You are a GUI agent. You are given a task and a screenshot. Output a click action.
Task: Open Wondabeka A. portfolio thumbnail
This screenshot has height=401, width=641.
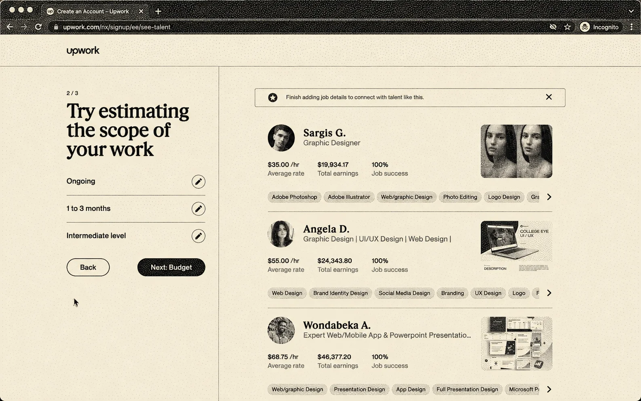coord(516,344)
